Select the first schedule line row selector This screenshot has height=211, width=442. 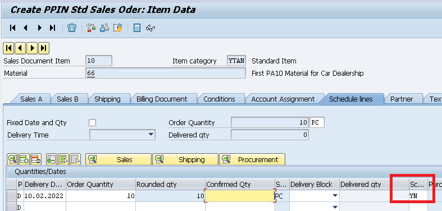[x=12, y=196]
